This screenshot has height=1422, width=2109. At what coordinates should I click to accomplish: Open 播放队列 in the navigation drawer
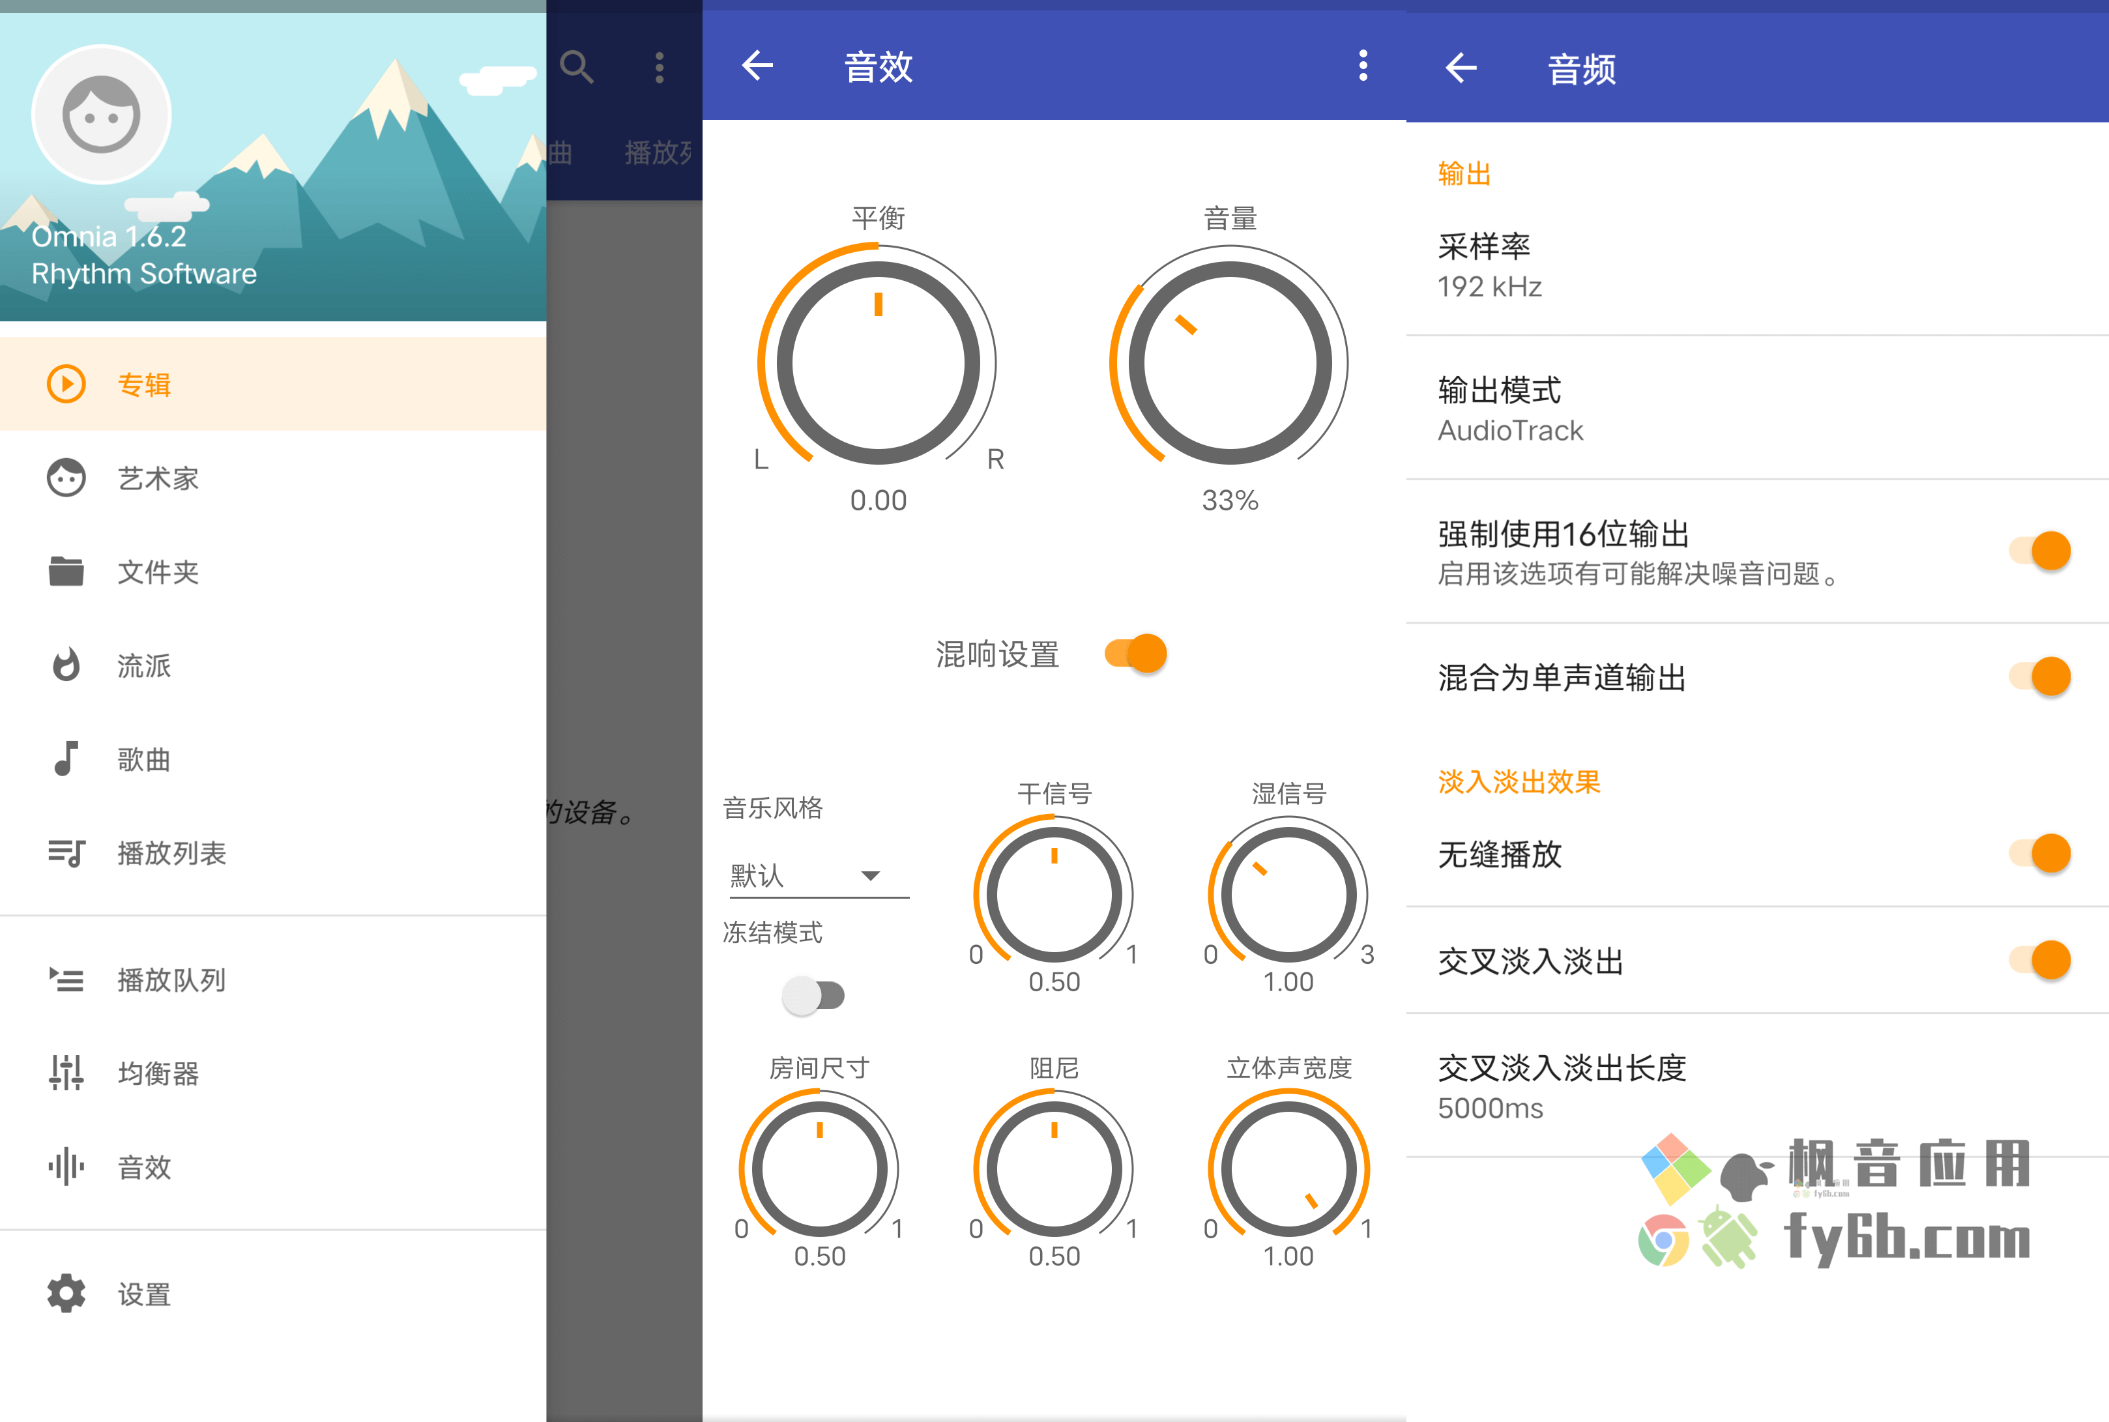tap(273, 979)
